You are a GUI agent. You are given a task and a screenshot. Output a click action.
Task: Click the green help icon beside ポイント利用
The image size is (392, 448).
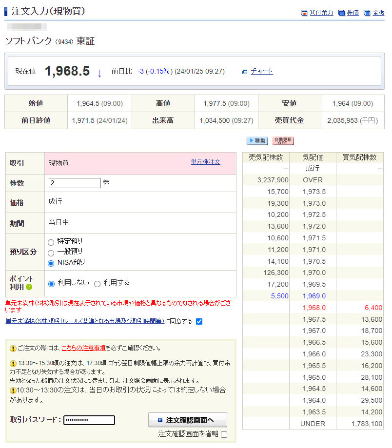pos(29,287)
